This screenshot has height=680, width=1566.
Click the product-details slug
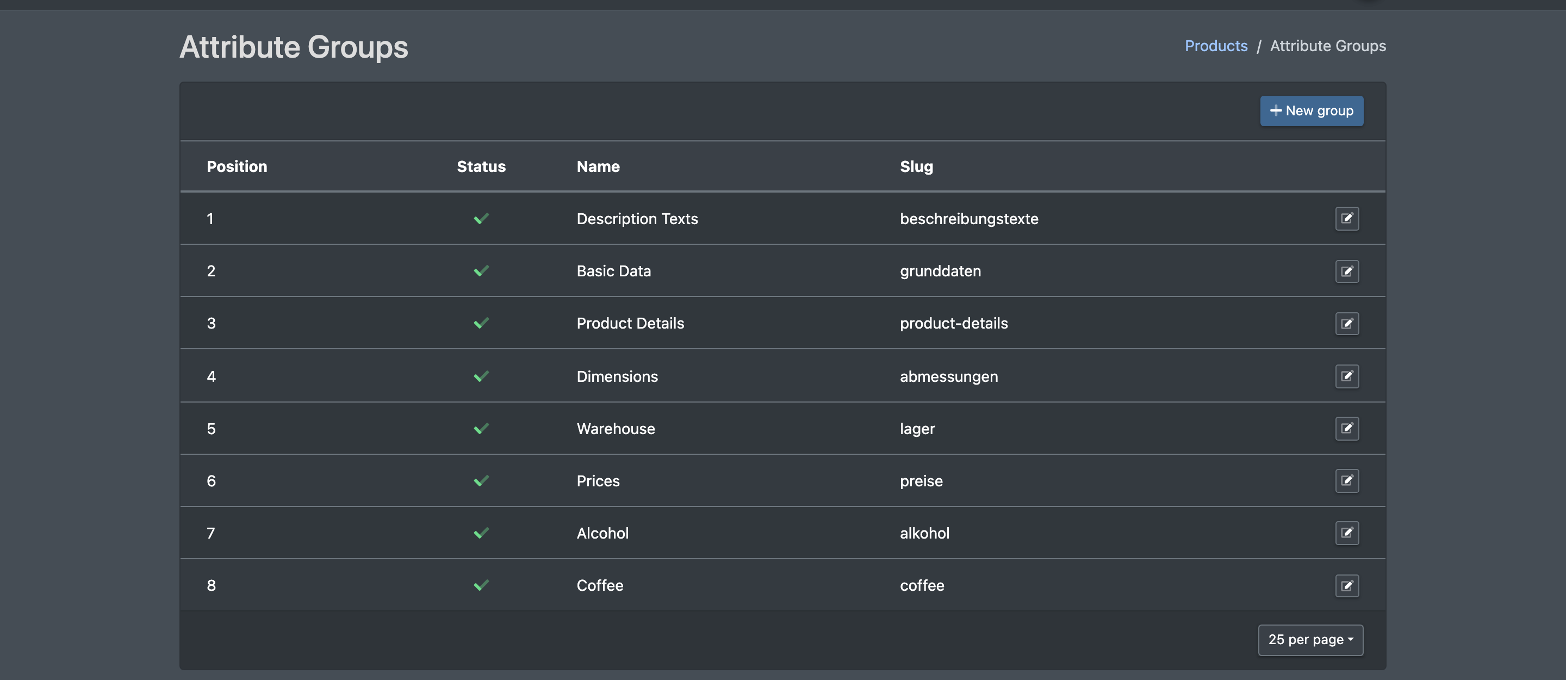[x=953, y=323]
